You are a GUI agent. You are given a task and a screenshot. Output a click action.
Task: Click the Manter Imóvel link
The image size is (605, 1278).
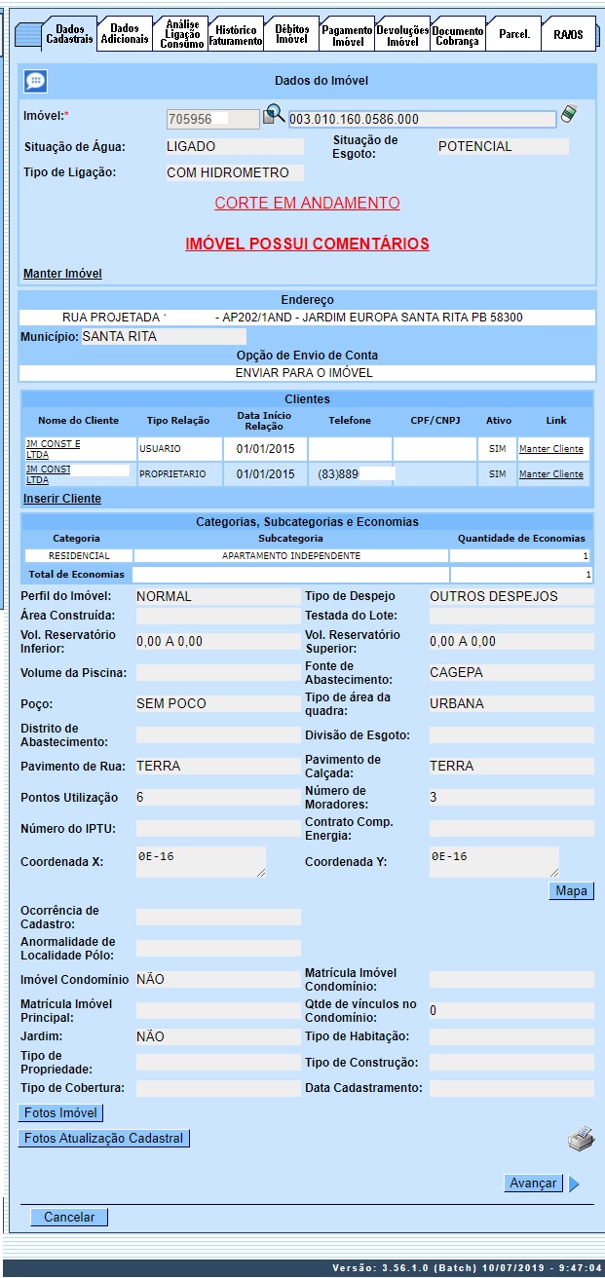coord(62,274)
